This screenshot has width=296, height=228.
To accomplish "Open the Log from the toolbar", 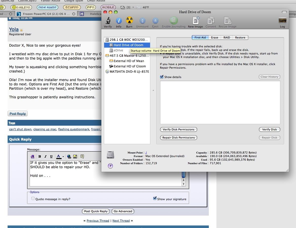I will click(282, 21).
